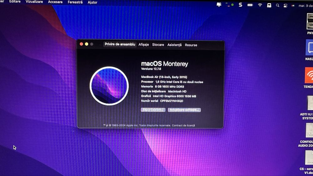Click the S-shaped app icon in menu bar
This screenshot has height=176, width=313.
pos(240,5)
